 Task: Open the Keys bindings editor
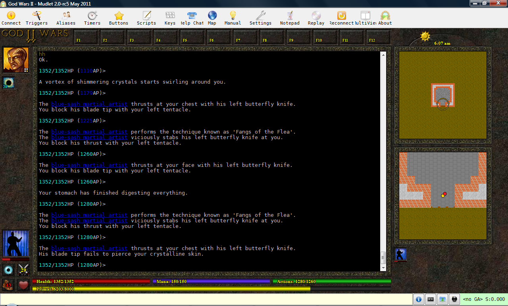170,18
